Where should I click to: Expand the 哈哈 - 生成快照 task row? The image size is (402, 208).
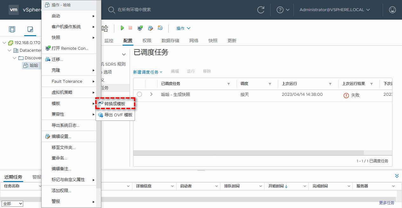tap(151, 94)
